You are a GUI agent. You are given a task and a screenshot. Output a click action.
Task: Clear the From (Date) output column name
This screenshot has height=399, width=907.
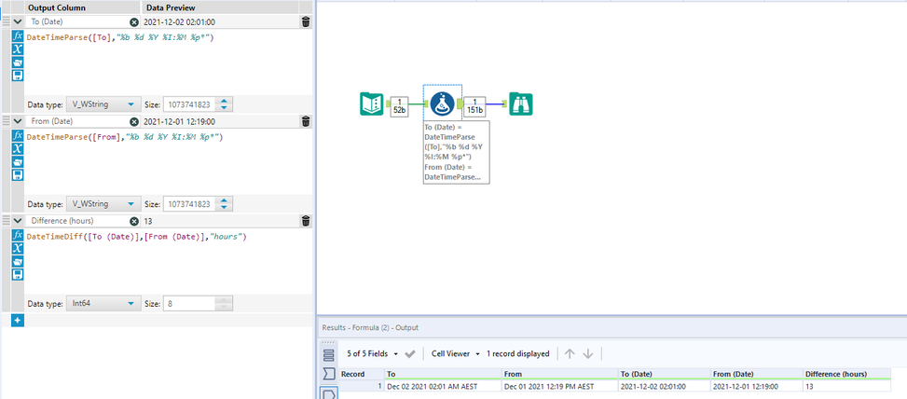[x=134, y=121]
